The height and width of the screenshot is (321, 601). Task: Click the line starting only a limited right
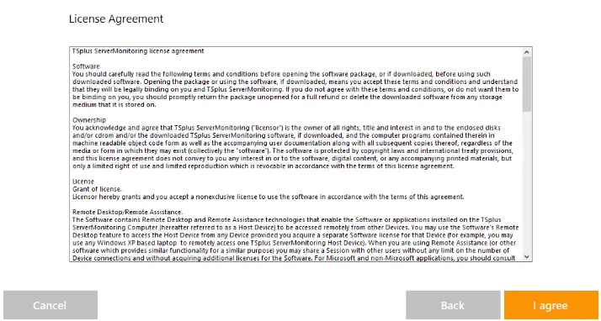[263, 166]
